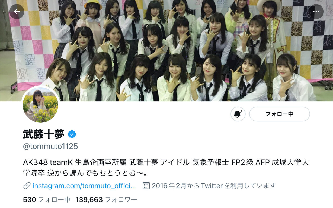The width and height of the screenshot is (333, 208).
Task: Open the three-dot more options menu
Action: (316, 12)
